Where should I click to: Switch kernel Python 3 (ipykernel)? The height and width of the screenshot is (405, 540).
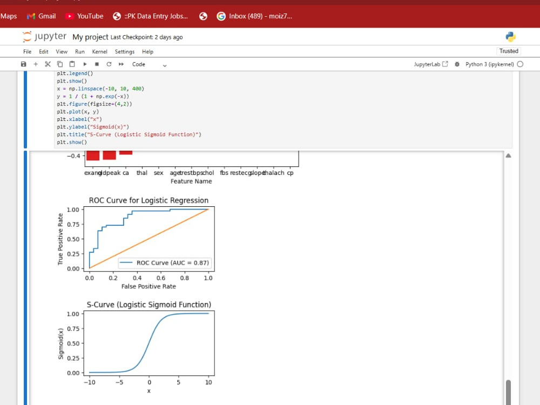click(489, 64)
